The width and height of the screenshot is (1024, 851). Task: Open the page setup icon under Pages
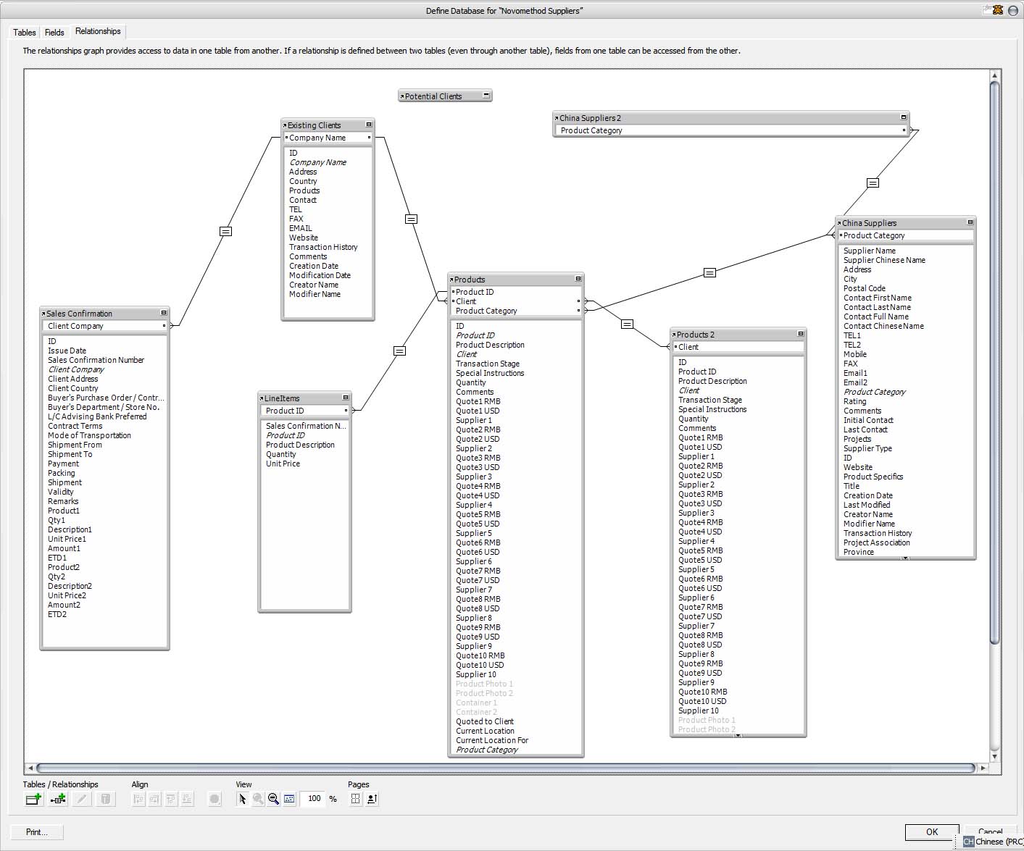[372, 799]
